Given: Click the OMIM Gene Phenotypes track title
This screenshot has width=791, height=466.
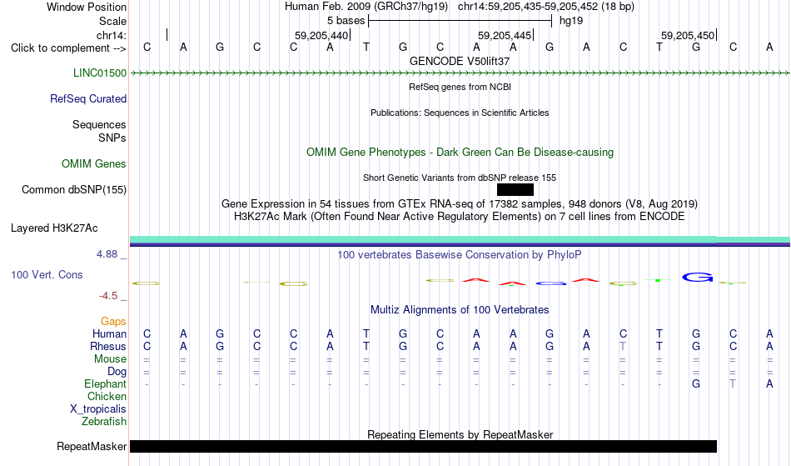Looking at the screenshot, I should [460, 153].
